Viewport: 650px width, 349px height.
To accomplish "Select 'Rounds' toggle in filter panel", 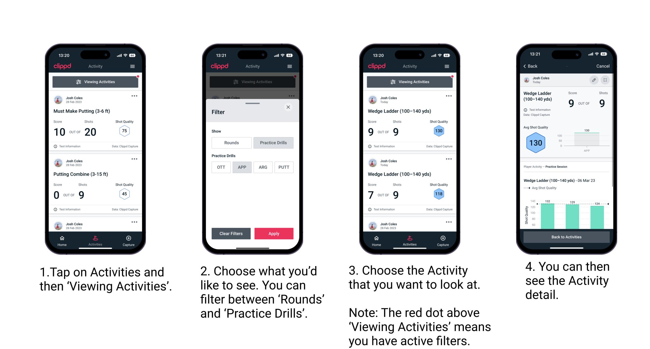I will click(x=231, y=143).
